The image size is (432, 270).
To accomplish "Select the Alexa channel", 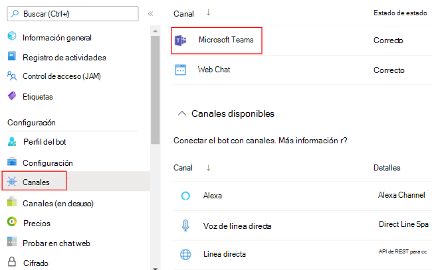I will point(213,196).
